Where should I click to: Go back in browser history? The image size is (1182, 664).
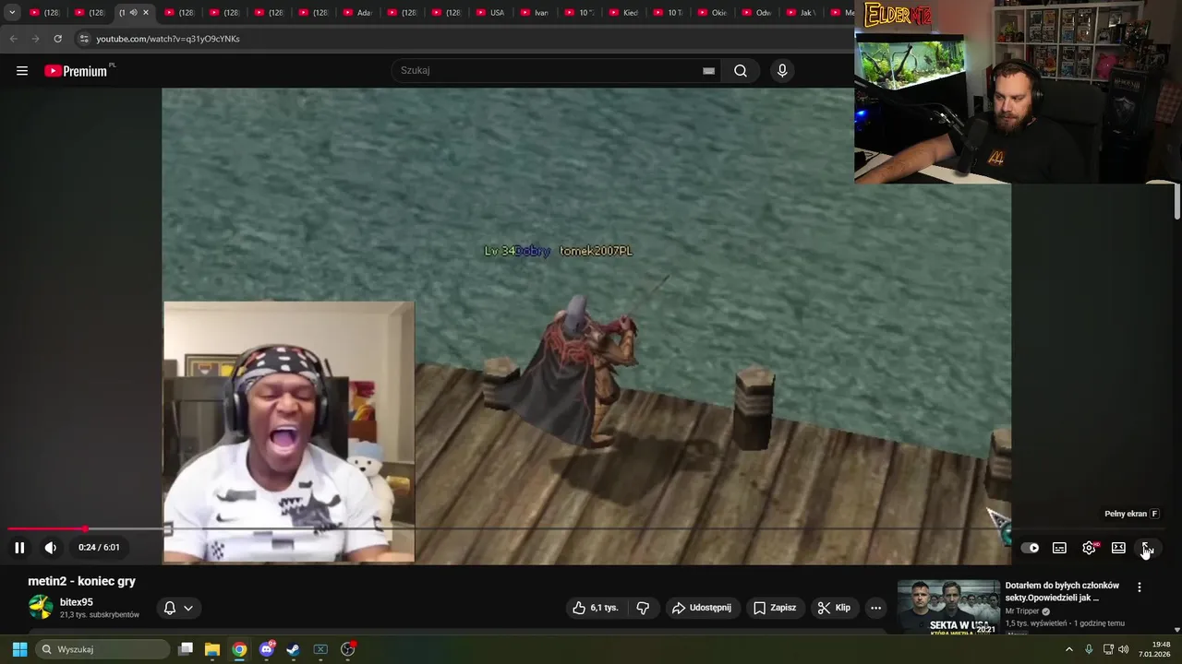[x=13, y=39]
